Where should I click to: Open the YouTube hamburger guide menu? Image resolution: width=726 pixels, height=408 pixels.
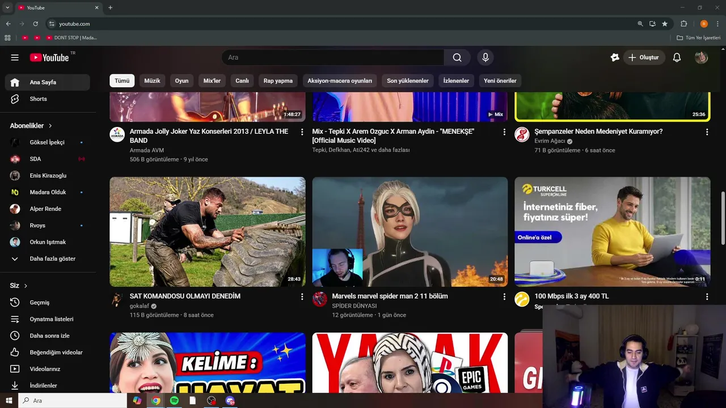coord(15,57)
